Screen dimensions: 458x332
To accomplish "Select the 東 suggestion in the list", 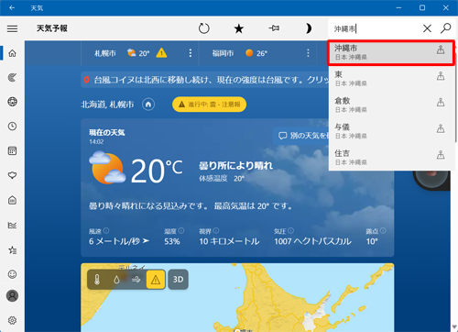I will point(391,79).
